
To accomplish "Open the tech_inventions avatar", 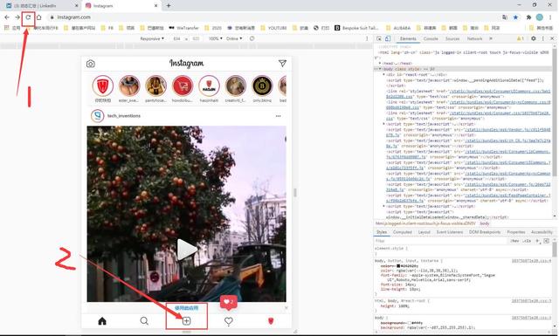I will pyautogui.click(x=97, y=116).
